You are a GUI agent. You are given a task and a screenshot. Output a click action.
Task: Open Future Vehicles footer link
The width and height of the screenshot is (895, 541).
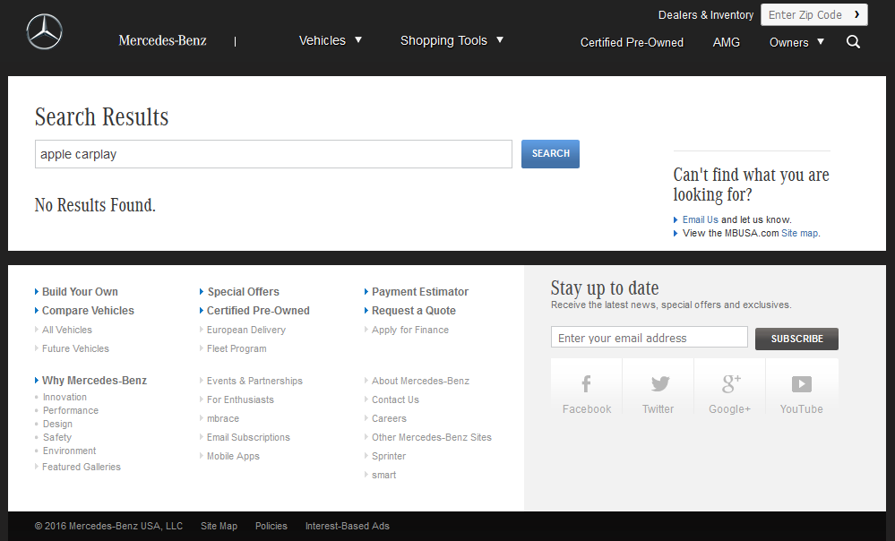pos(75,348)
